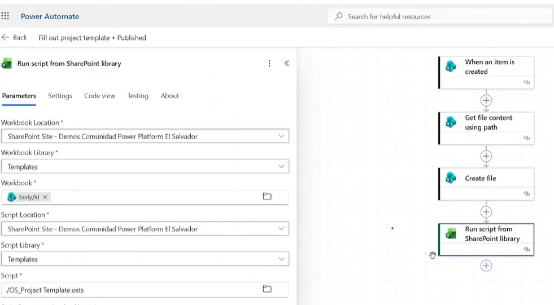The height and width of the screenshot is (305, 554).
Task: Open the three-dot more options menu
Action: coord(269,63)
